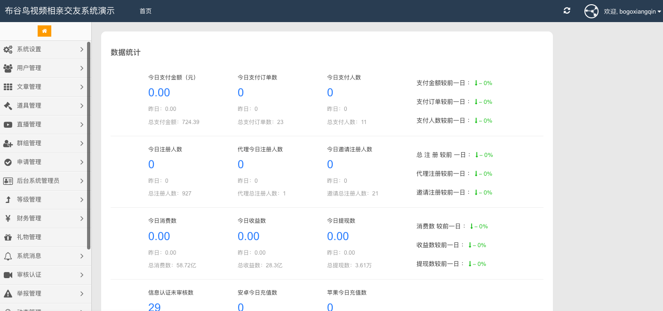The image size is (663, 311).
Task: Click the grid icon for 文章管理
Action: coord(8,87)
